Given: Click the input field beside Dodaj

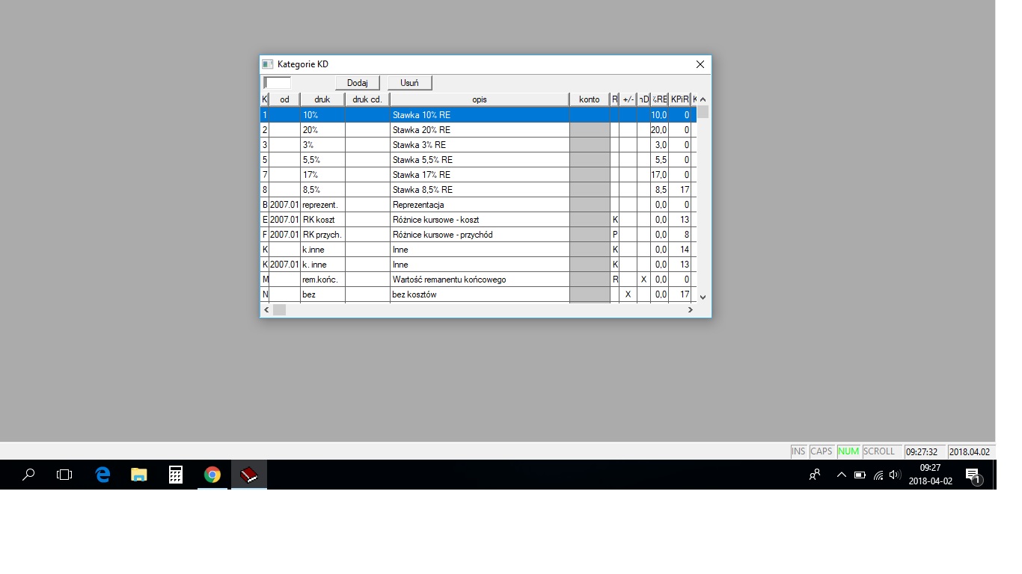Looking at the screenshot, I should click(278, 83).
